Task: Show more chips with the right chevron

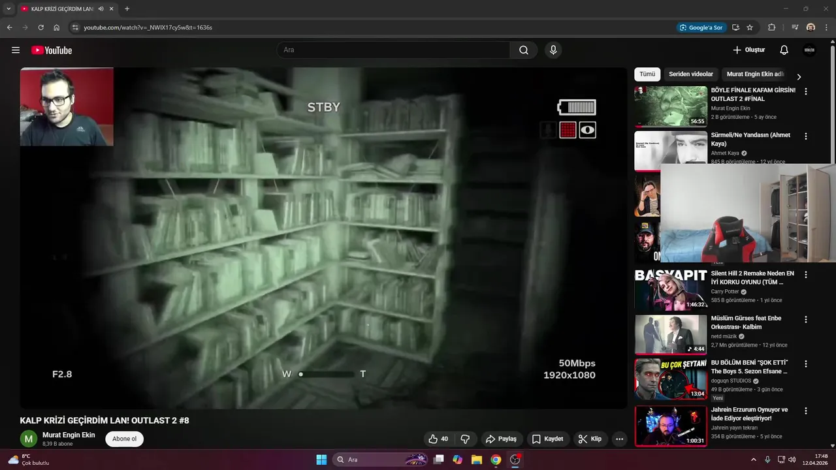Action: (799, 76)
